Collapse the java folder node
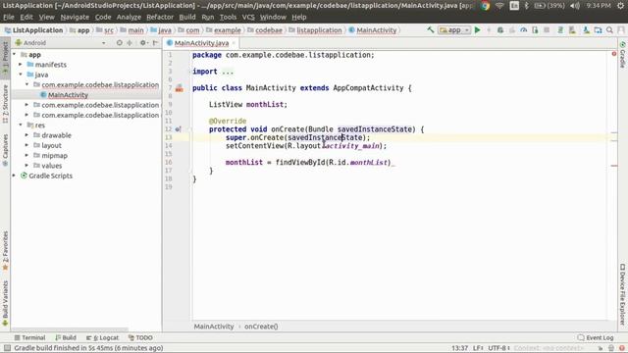The image size is (628, 353). (x=21, y=75)
